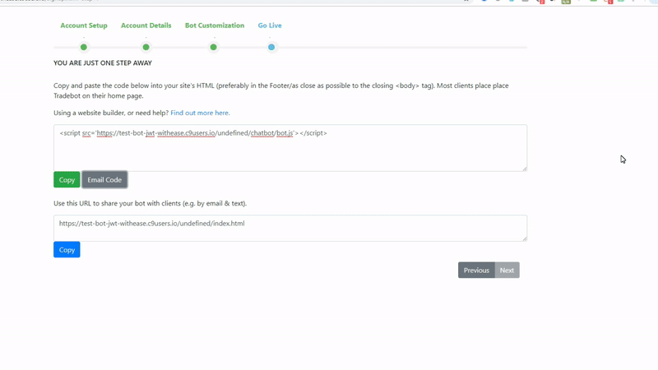Grab the resize handle of the URL box
The height and width of the screenshot is (370, 658).
point(525,238)
